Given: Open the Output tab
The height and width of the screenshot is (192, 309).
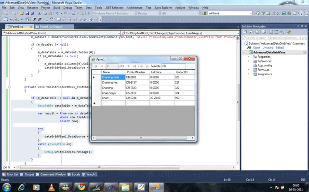Looking at the screenshot, I should click(27, 174).
